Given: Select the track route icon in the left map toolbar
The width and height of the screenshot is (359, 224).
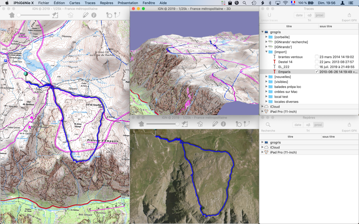Looking at the screenshot, I should point(117,15).
